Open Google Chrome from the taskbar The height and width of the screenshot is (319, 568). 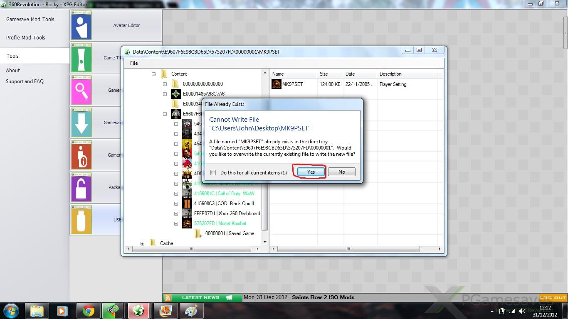(88, 311)
